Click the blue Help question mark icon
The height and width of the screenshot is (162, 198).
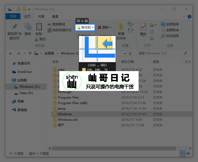(x=189, y=17)
